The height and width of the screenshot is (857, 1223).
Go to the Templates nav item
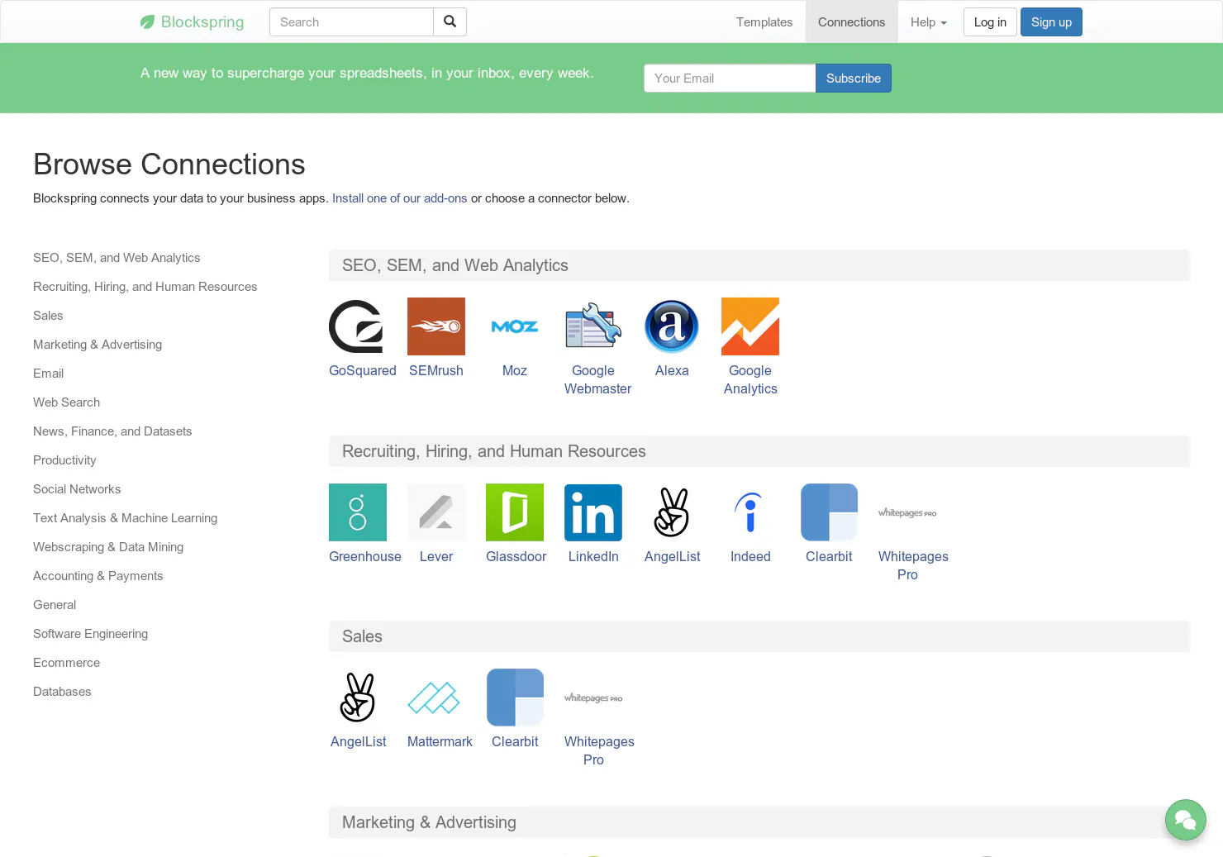pyautogui.click(x=764, y=22)
